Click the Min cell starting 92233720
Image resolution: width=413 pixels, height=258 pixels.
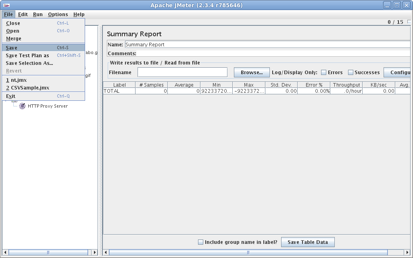216,91
